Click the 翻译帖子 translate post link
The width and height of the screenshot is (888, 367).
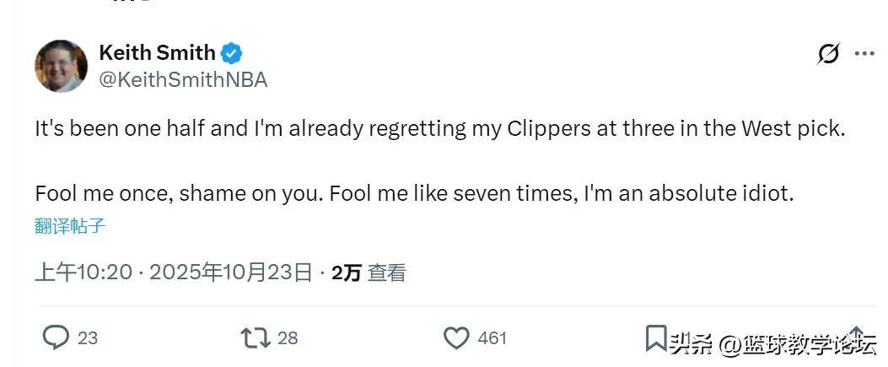(70, 226)
